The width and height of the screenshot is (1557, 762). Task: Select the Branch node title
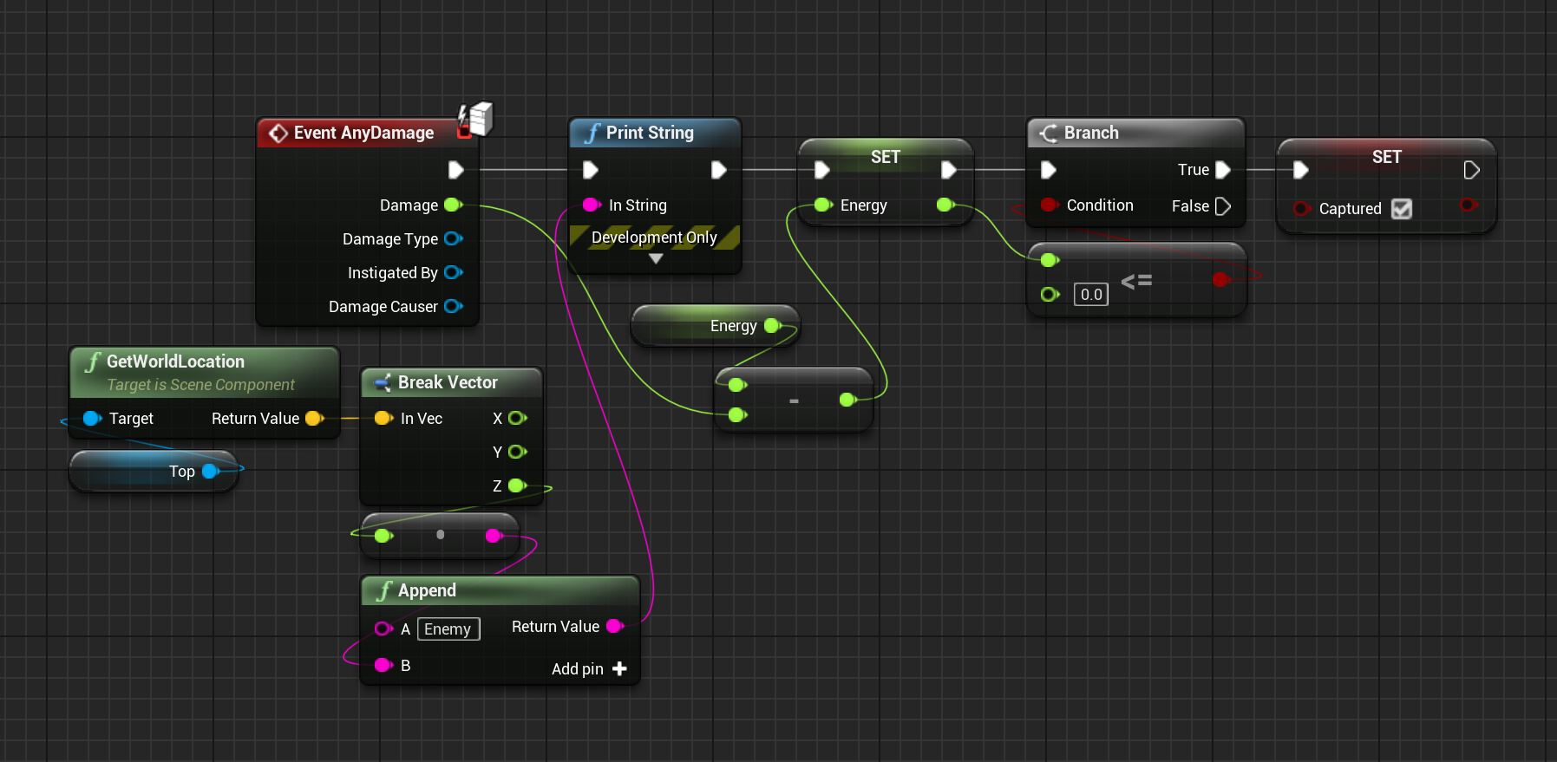point(1091,133)
